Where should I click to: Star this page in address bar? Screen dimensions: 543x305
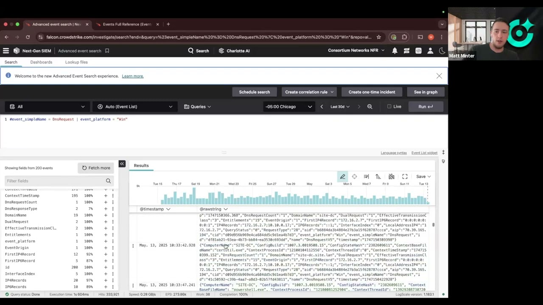pyautogui.click(x=378, y=37)
